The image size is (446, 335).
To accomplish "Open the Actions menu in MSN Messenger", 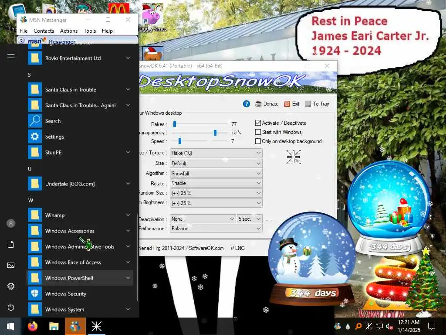I will 69,31.
